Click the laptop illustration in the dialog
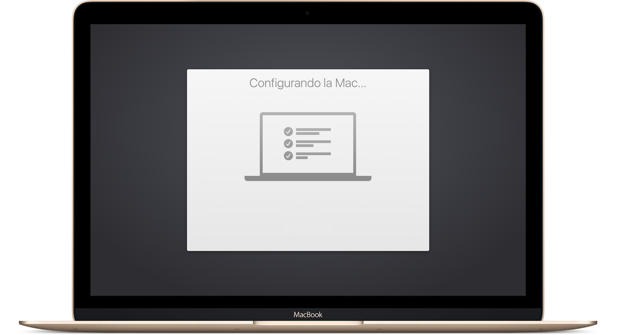 click(308, 147)
